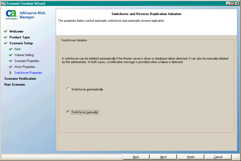
Task: Open the Scenario Setup section
Action: coord(21,43)
